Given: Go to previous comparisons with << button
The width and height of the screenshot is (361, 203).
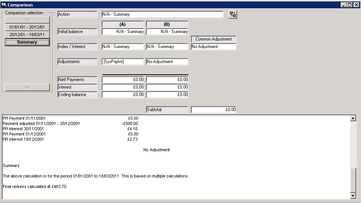Looking at the screenshot, I should pyautogui.click(x=27, y=20).
